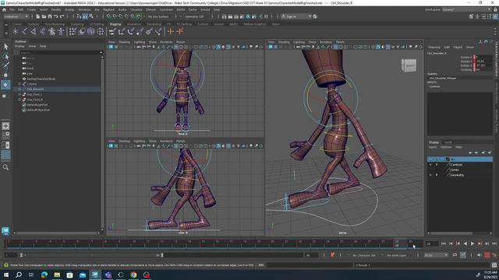
Task: Click the range slider bar below timeline
Action: click(x=92, y=255)
